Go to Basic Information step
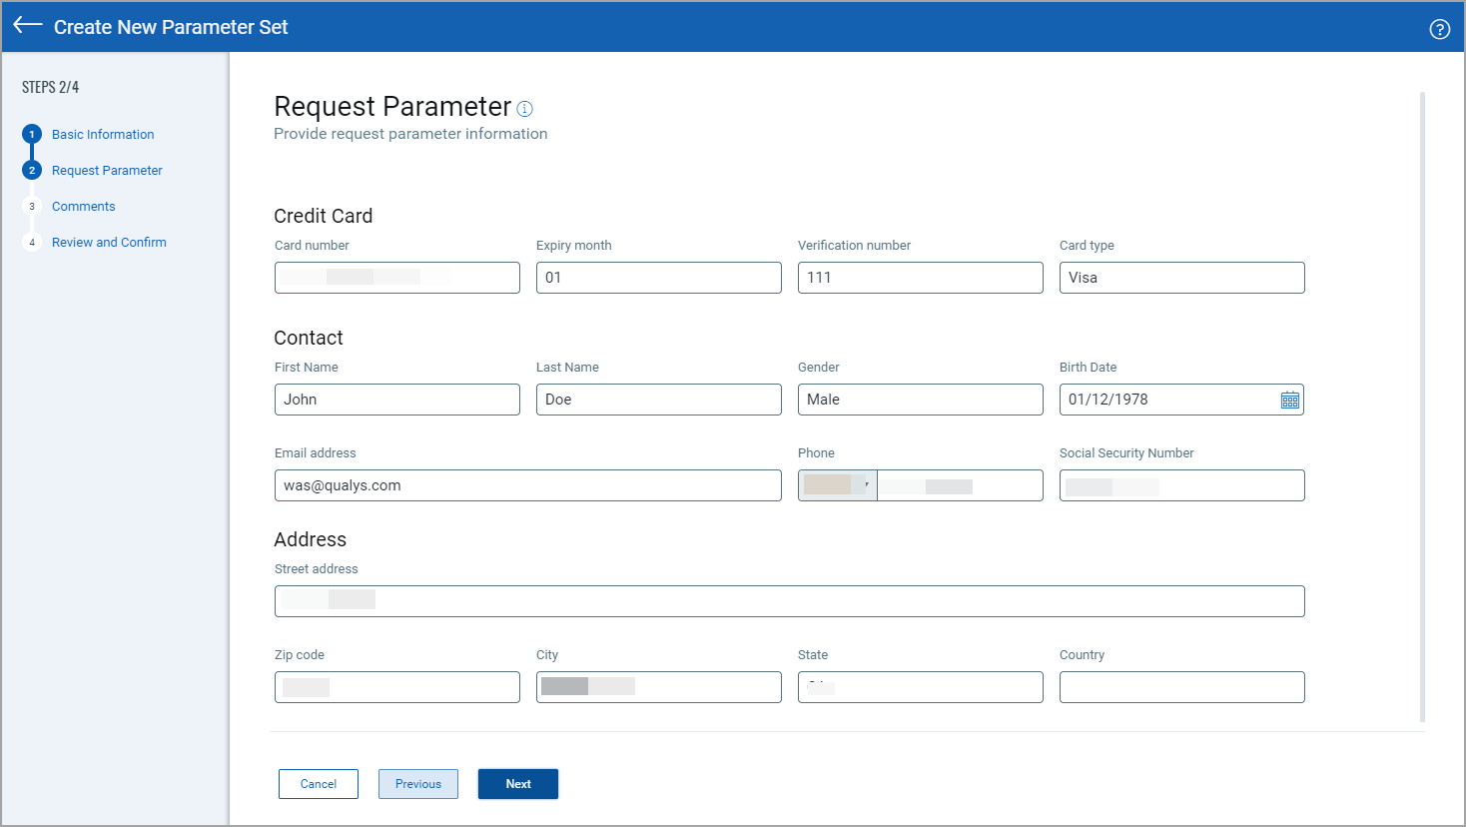1466x827 pixels. click(103, 135)
